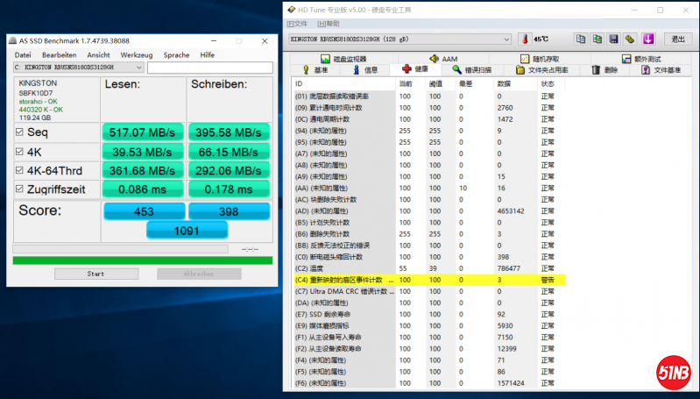Select the (0C) 通电周期计数 row
Screen dimensions: 700x399
click(x=429, y=119)
